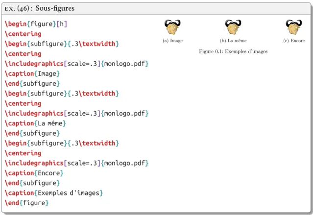Click the \caption{Exemples d'images} code line
This screenshot has width=313, height=215.
(54, 193)
